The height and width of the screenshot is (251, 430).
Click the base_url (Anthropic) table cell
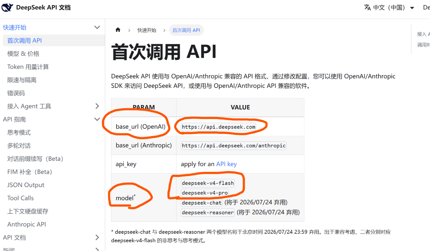click(144, 145)
